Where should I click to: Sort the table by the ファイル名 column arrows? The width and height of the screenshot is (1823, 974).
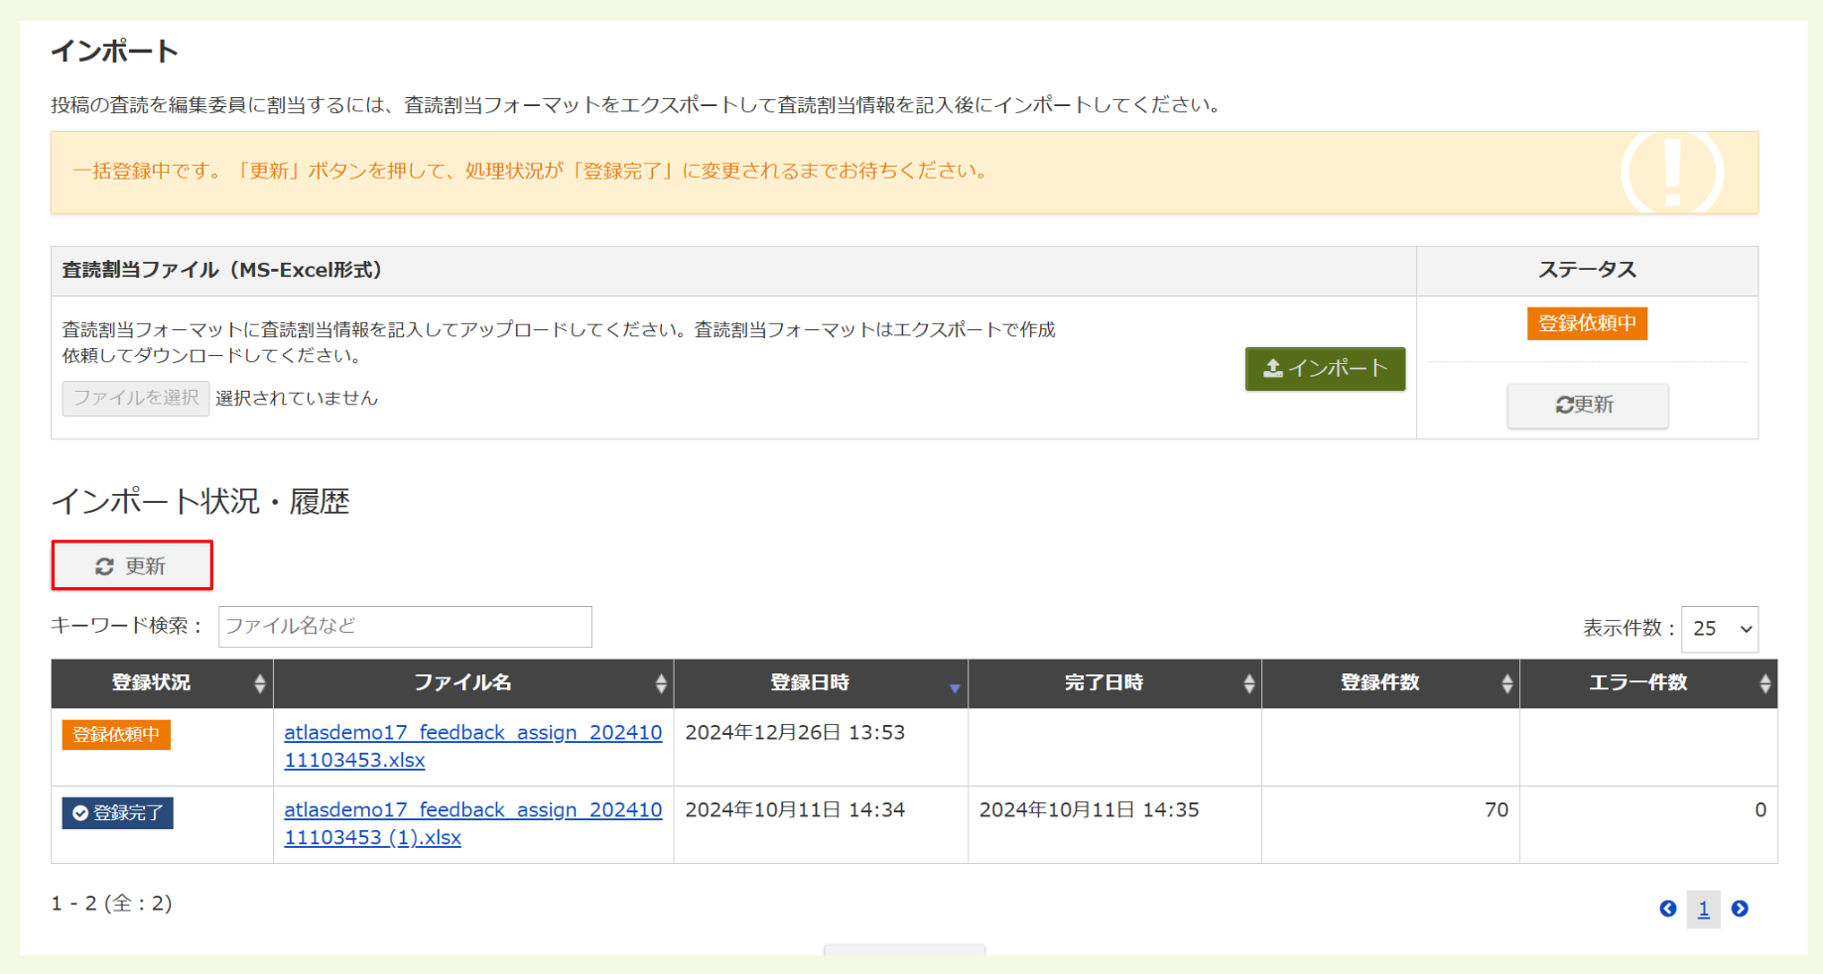click(658, 682)
